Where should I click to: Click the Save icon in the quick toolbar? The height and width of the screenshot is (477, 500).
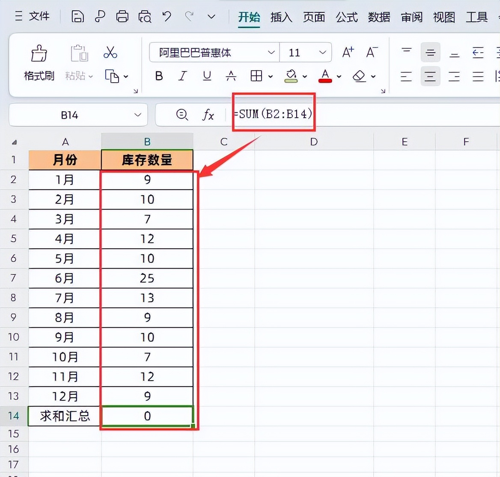point(77,16)
